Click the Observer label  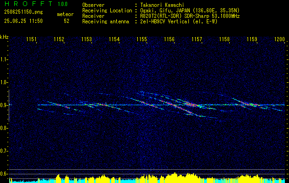coord(93,5)
